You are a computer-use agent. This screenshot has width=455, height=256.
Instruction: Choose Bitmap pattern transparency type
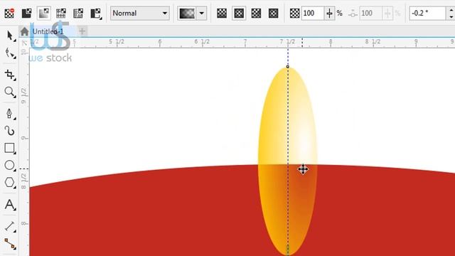click(x=78, y=14)
